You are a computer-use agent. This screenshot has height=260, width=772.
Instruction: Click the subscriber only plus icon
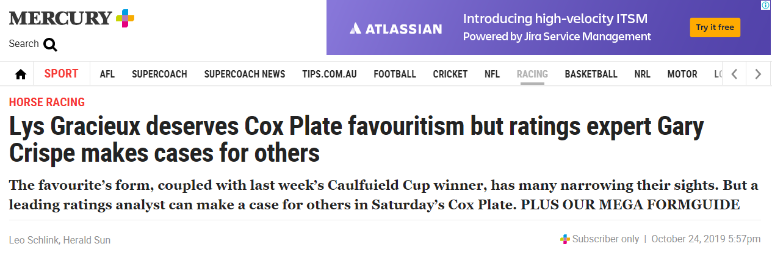(565, 239)
